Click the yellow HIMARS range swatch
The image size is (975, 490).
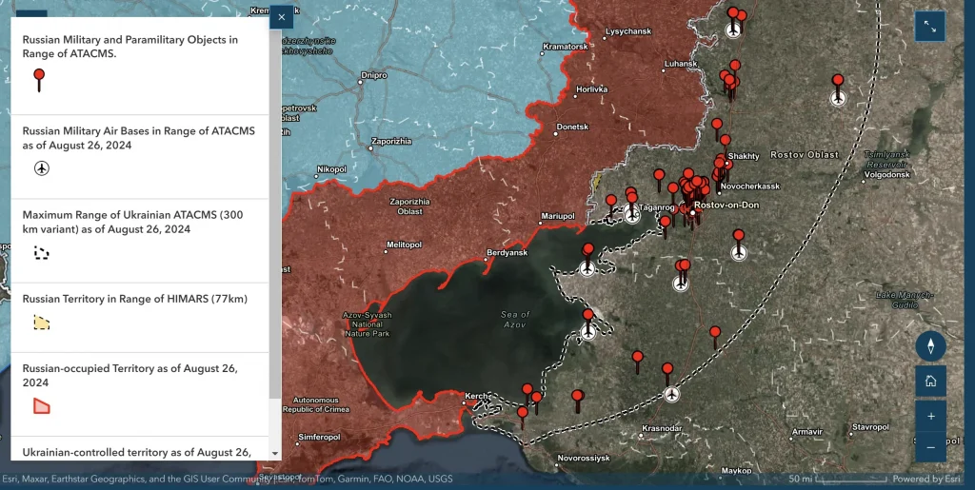[x=42, y=323]
